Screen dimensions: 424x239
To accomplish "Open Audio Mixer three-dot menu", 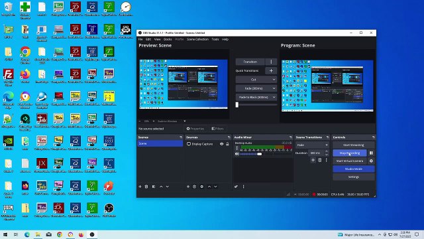I will [243, 187].
